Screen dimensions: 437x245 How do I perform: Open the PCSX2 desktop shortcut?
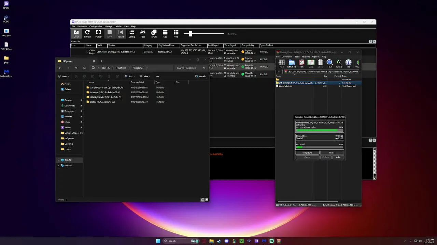tap(6, 19)
